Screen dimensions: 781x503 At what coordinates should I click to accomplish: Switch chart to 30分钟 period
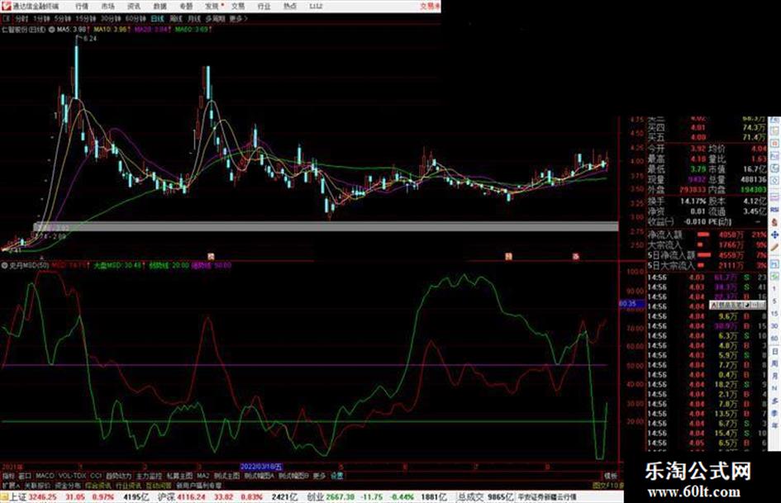(x=111, y=18)
